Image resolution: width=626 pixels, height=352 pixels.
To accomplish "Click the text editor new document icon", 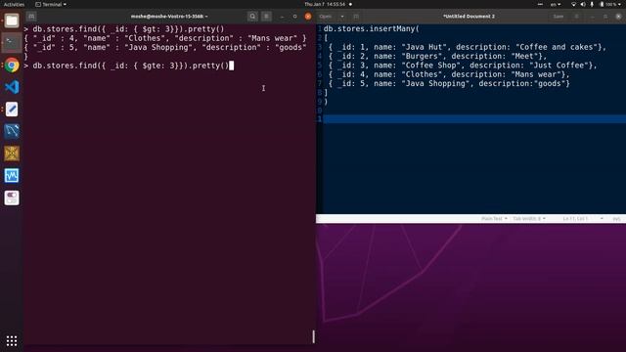I will 356,17.
